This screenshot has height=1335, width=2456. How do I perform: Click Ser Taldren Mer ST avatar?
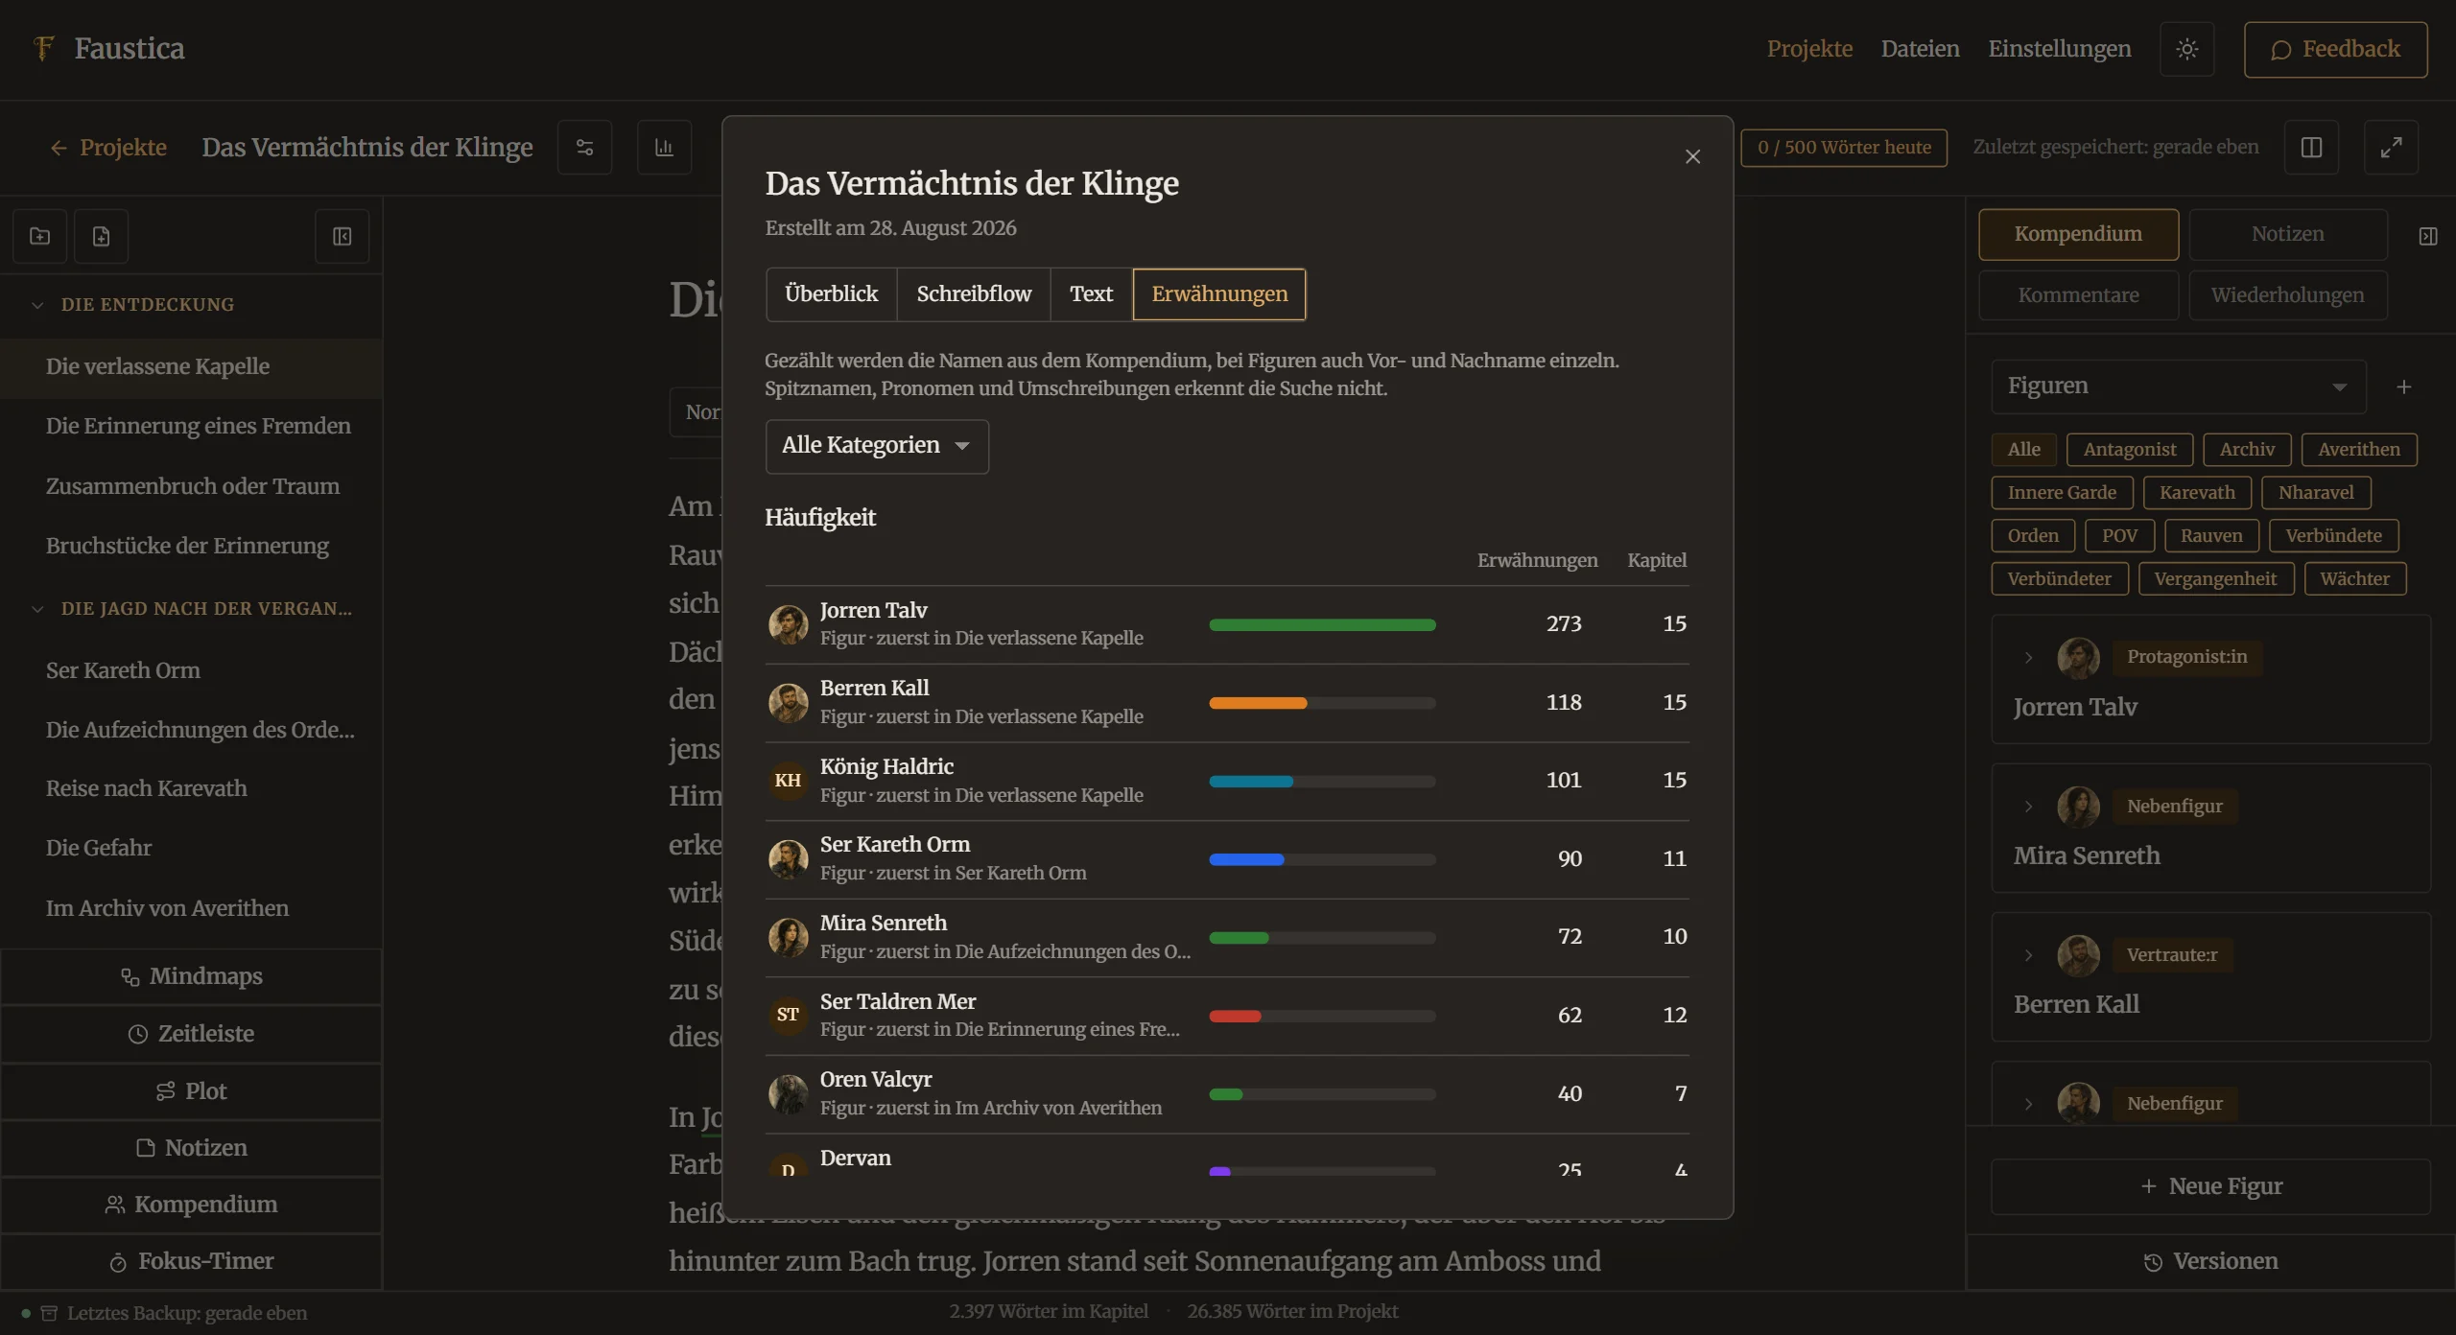[x=788, y=1015]
